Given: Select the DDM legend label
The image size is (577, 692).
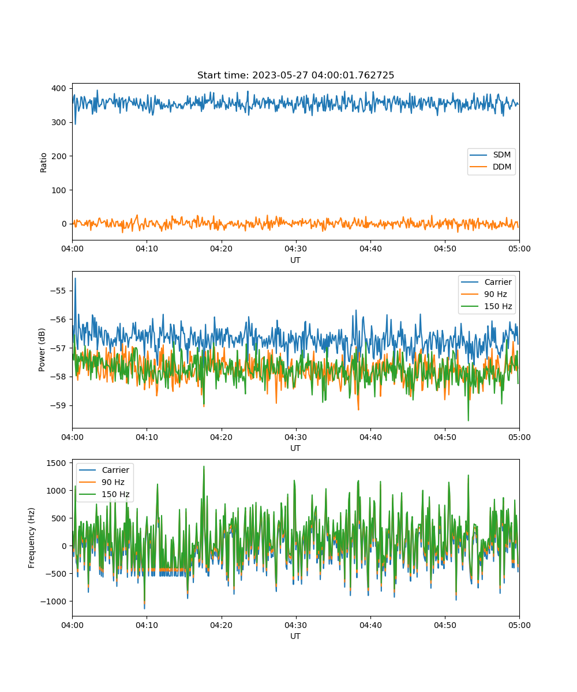Looking at the screenshot, I should pos(502,167).
